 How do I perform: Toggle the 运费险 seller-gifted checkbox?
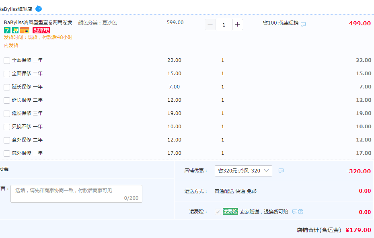click(x=218, y=212)
